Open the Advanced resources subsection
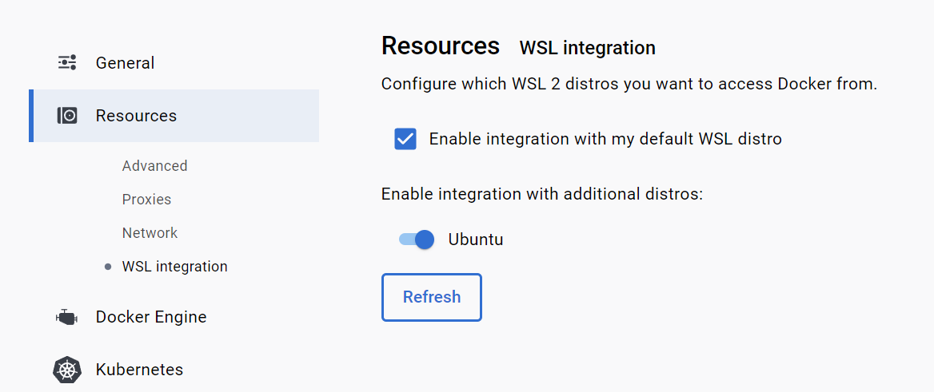The width and height of the screenshot is (934, 392). (155, 165)
